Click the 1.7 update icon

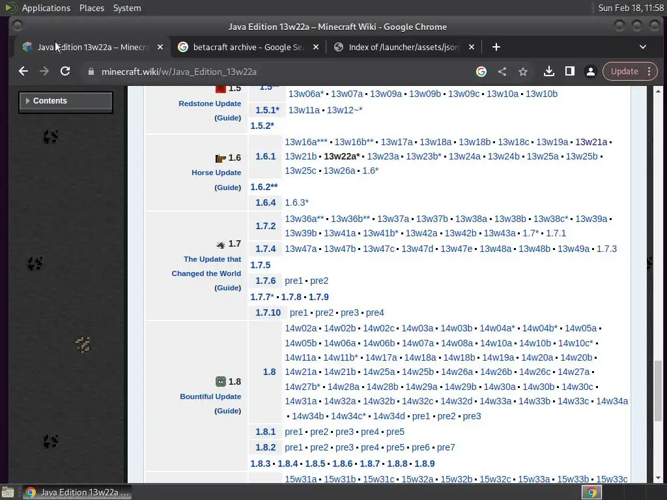coord(220,244)
